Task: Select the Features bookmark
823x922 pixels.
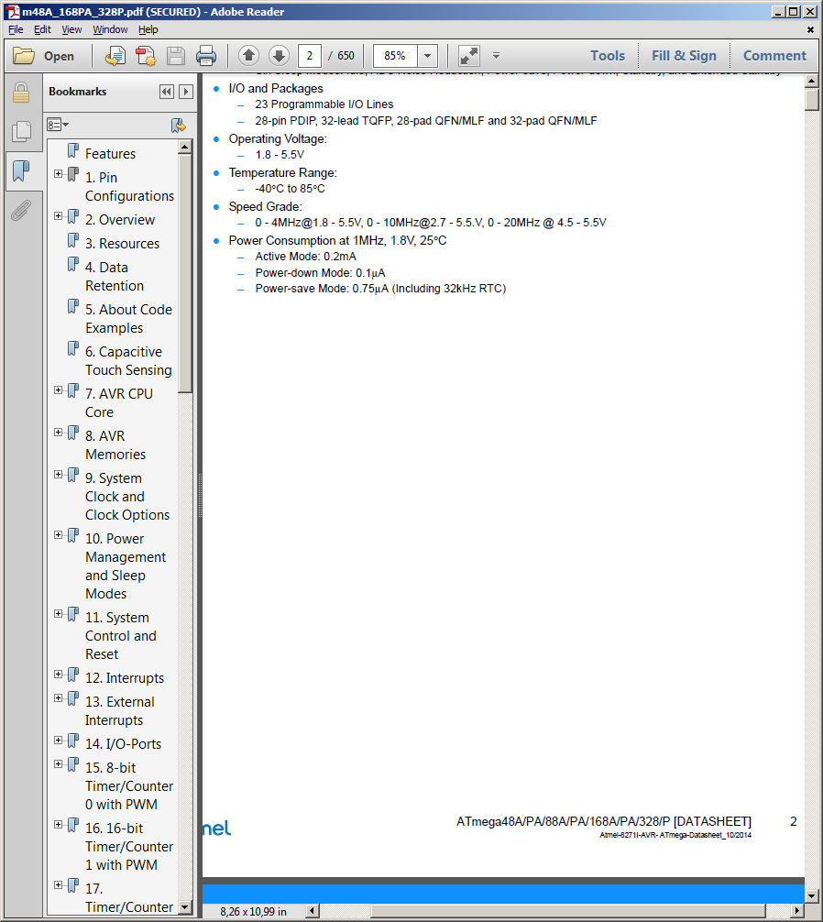Action: [110, 153]
